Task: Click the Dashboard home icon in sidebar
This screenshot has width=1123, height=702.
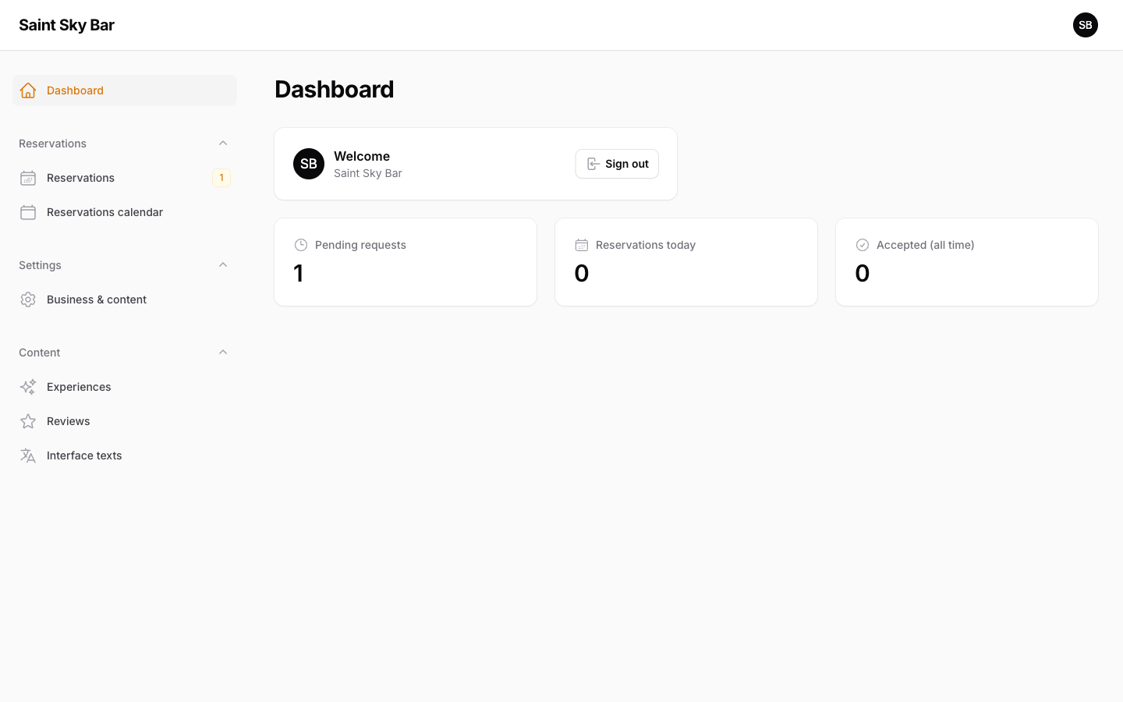Action: [28, 90]
